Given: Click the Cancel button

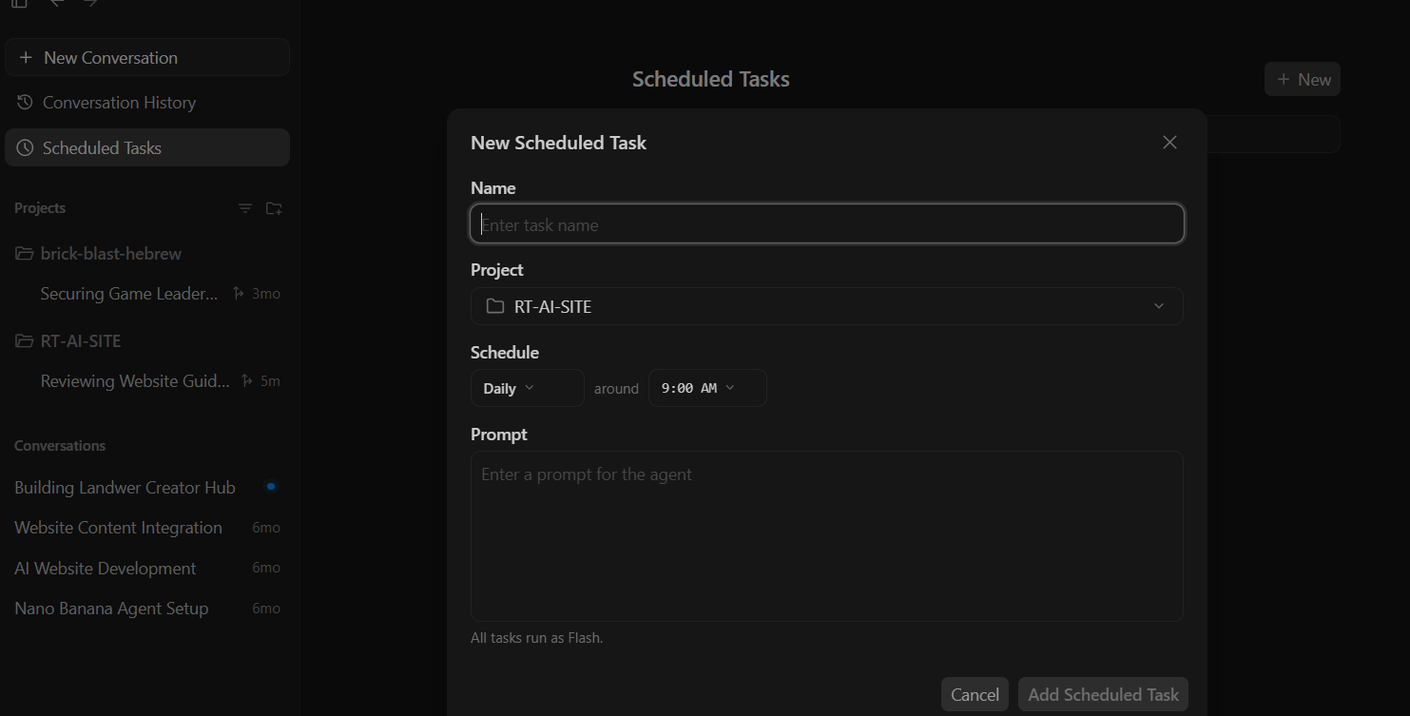Looking at the screenshot, I should point(975,694).
